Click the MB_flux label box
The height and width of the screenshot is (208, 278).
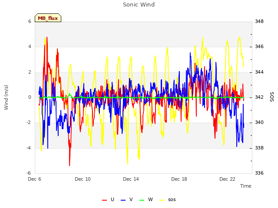coord(48,18)
